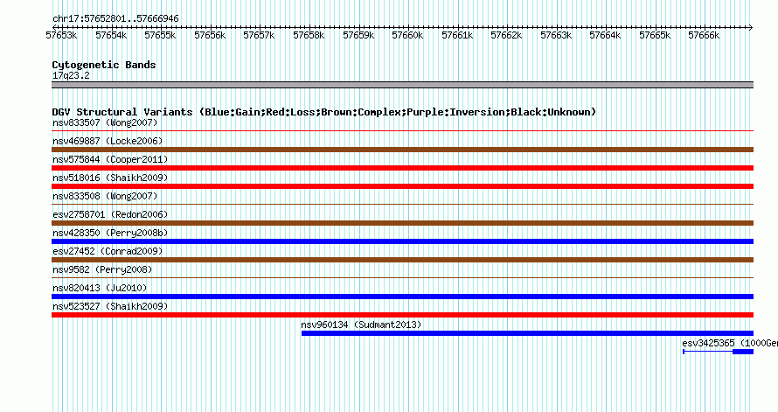The image size is (778, 412).
Task: Click the esv2758701 brown complex bar
Action: 402,223
